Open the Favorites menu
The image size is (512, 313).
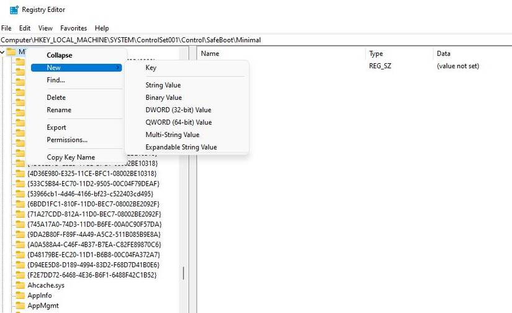73,28
